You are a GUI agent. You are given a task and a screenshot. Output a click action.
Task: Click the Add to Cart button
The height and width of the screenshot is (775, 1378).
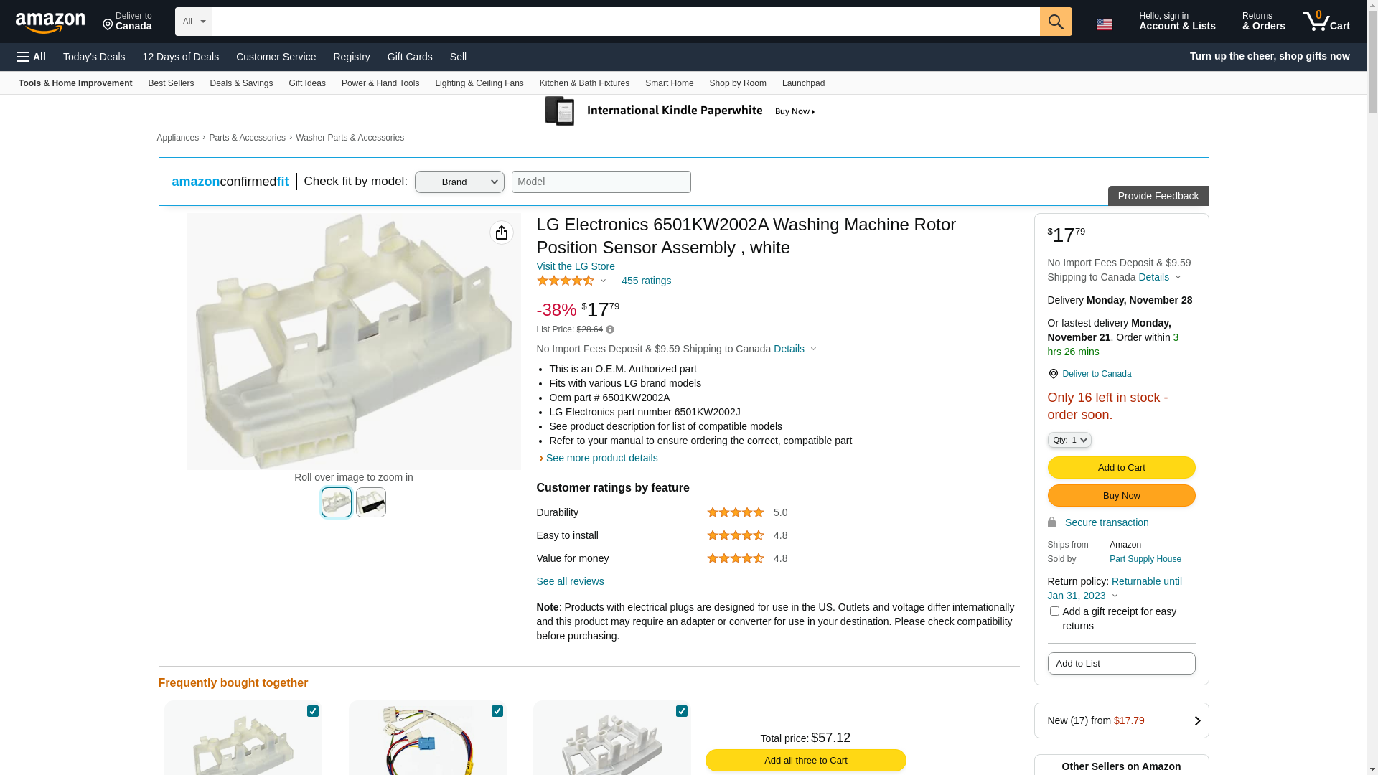pos(1121,468)
